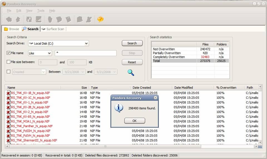Open the Edit menu
The image size is (267, 159).
click(x=19, y=11)
